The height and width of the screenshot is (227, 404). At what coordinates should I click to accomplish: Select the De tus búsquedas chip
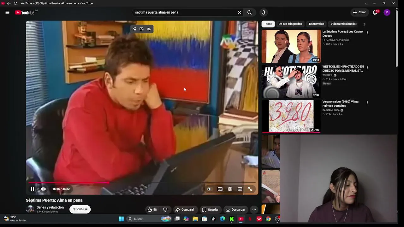[290, 24]
